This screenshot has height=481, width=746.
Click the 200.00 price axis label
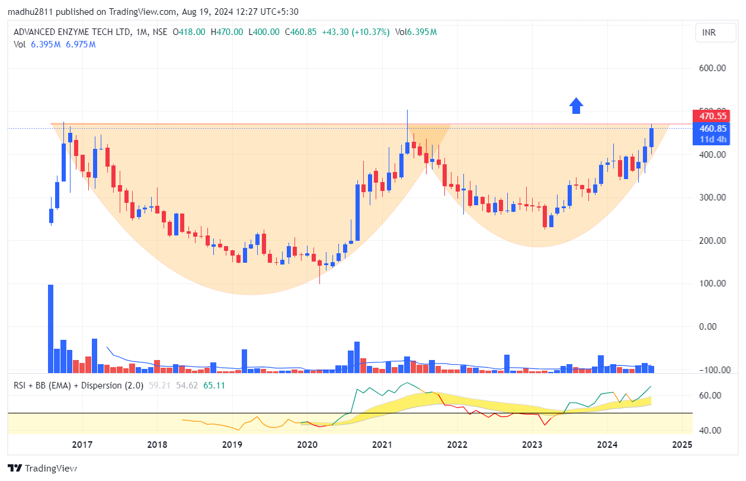pos(712,240)
